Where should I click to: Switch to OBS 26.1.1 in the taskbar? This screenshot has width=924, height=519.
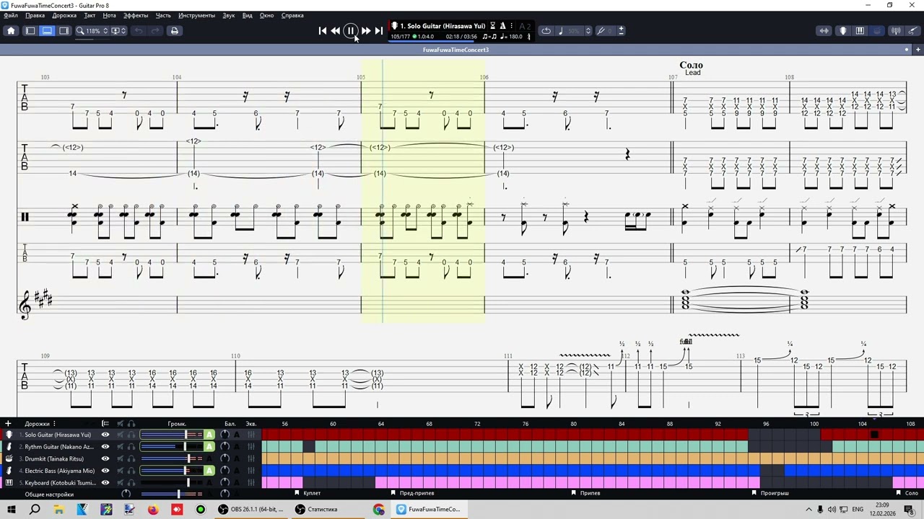pyautogui.click(x=250, y=510)
